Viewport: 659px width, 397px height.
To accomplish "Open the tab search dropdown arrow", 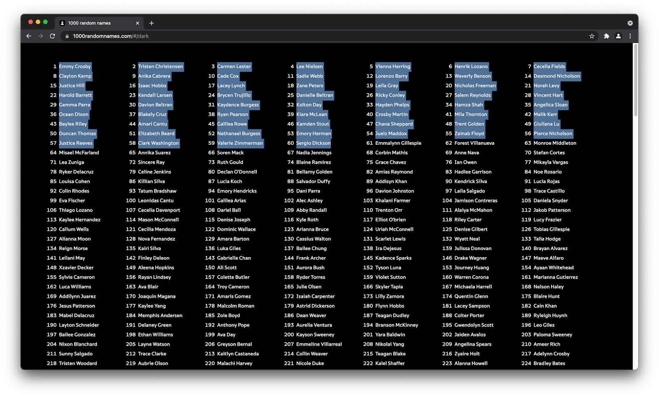I will [x=630, y=23].
